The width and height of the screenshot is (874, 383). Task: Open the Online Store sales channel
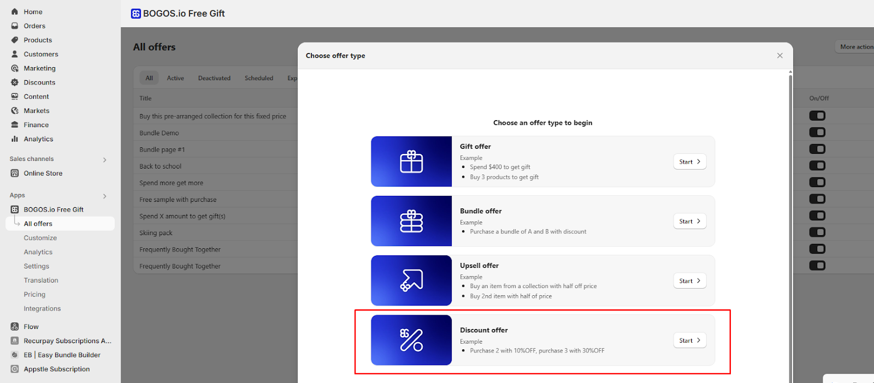43,173
